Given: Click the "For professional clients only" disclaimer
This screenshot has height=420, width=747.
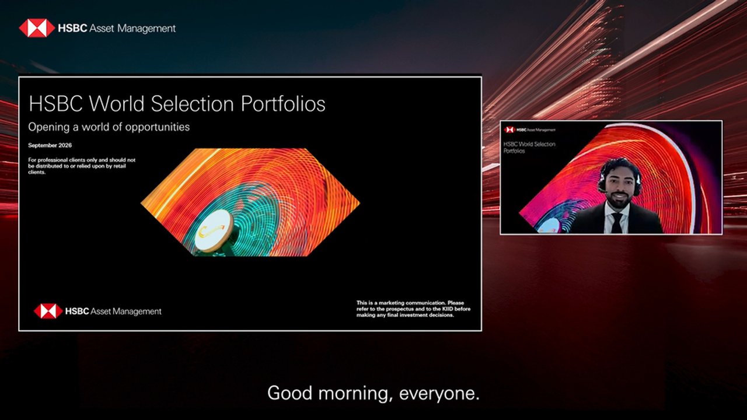Looking at the screenshot, I should (x=82, y=166).
